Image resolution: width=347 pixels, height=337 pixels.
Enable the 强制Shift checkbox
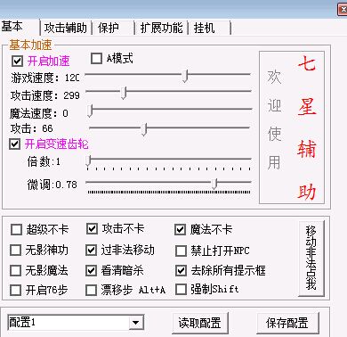click(x=181, y=290)
